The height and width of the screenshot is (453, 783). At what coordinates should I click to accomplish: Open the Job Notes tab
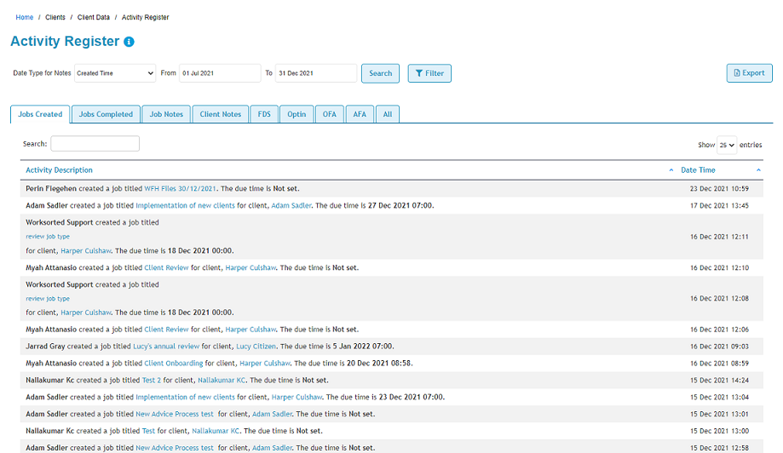[166, 114]
